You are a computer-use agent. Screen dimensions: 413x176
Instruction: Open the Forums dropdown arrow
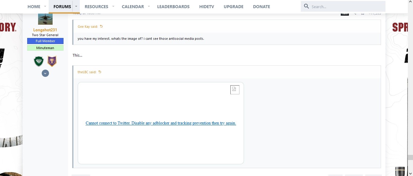76,6
